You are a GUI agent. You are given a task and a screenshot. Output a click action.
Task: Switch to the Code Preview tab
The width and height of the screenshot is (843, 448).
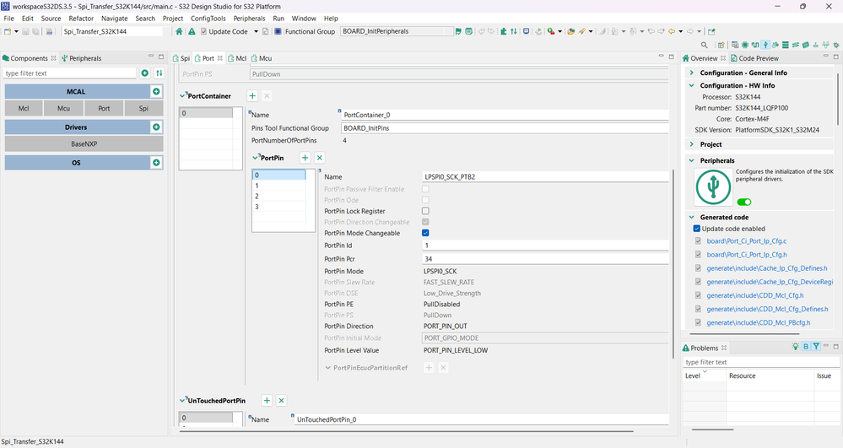[x=754, y=58]
